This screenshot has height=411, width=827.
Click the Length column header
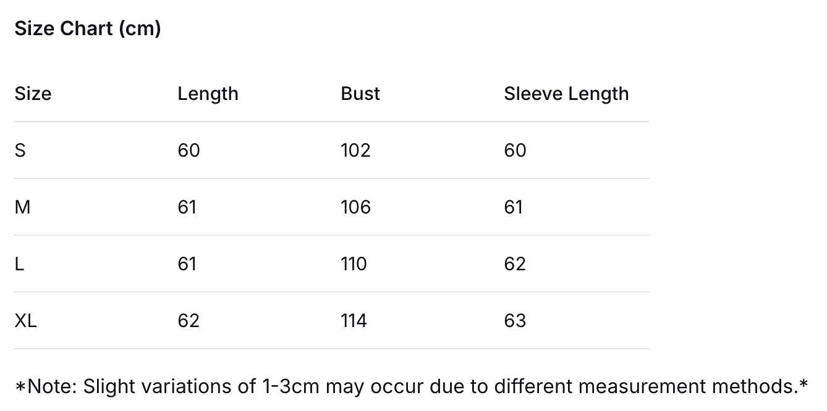click(208, 94)
